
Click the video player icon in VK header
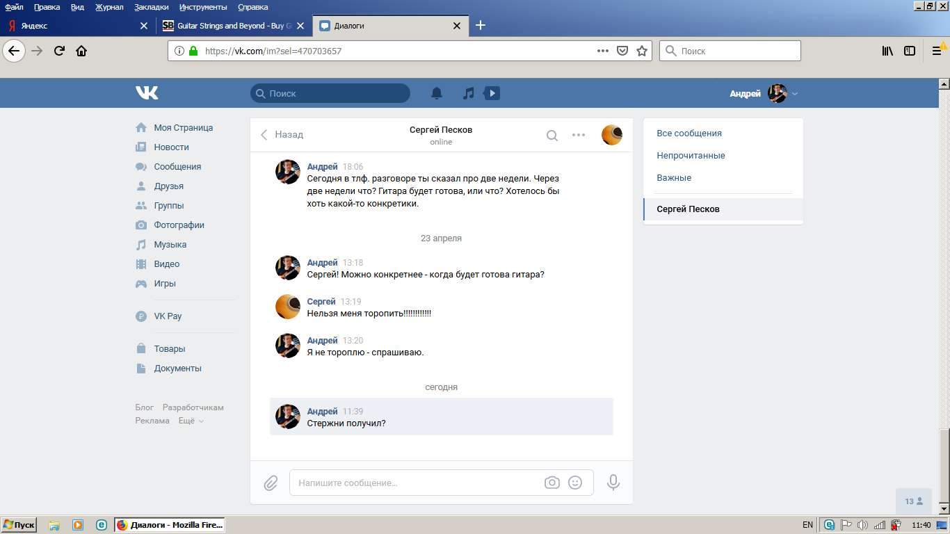coord(492,93)
